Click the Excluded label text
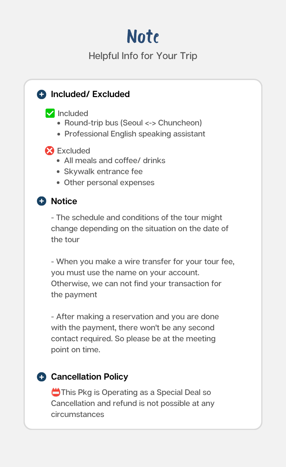Image resolution: width=286 pixels, height=467 pixels. [x=73, y=151]
